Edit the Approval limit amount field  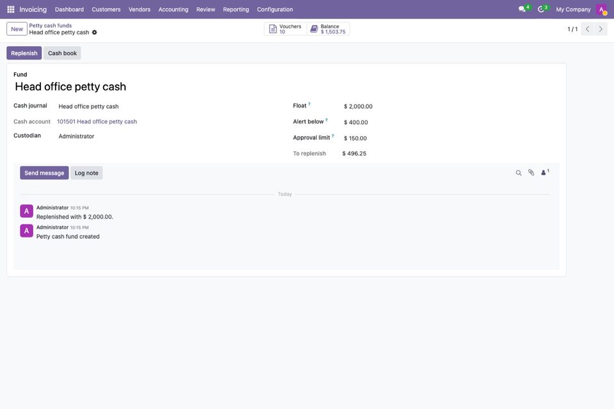click(x=451, y=138)
